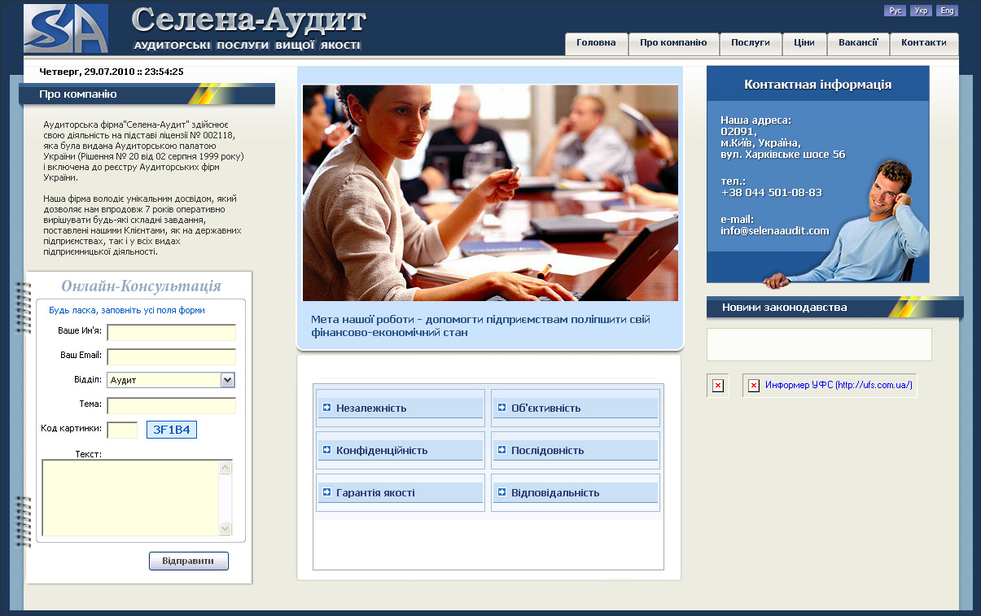The height and width of the screenshot is (616, 981).
Task: Click the Контактная інформація heading
Action: (817, 85)
